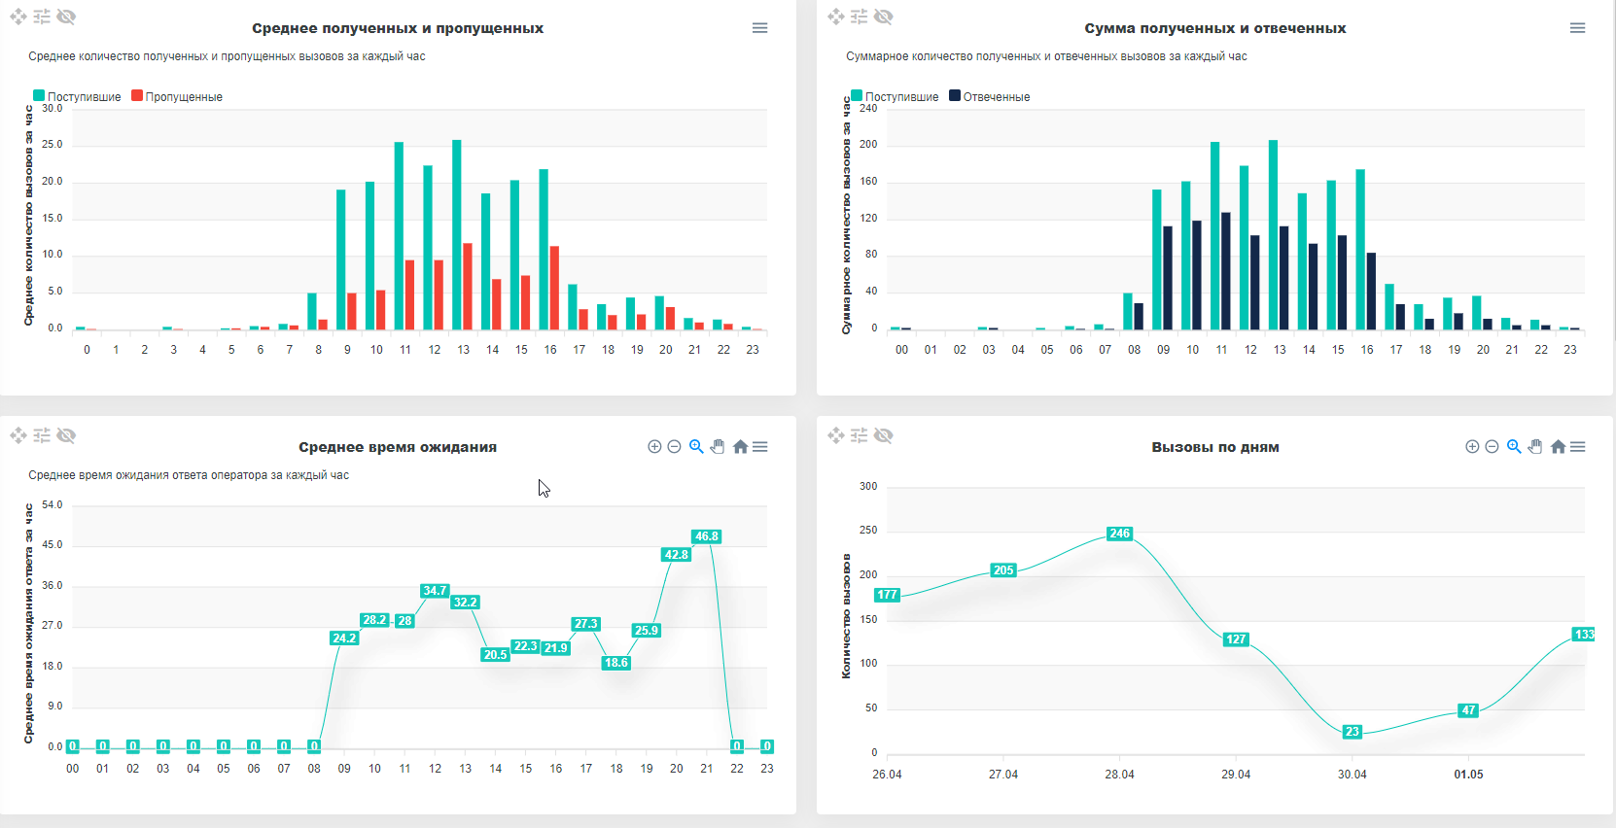
Task: Open hamburger menu of Среднее время ожидания chart
Action: [760, 447]
